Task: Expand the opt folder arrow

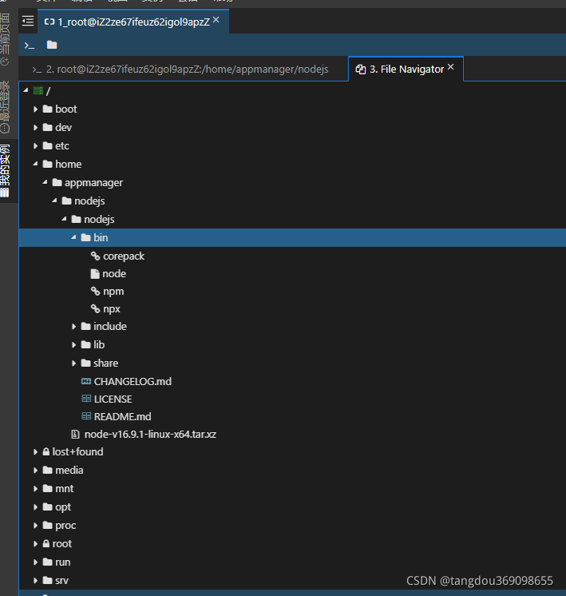Action: (35, 507)
